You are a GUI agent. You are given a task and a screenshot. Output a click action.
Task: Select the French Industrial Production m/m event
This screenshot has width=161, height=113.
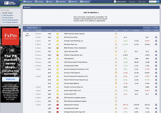click(76, 76)
